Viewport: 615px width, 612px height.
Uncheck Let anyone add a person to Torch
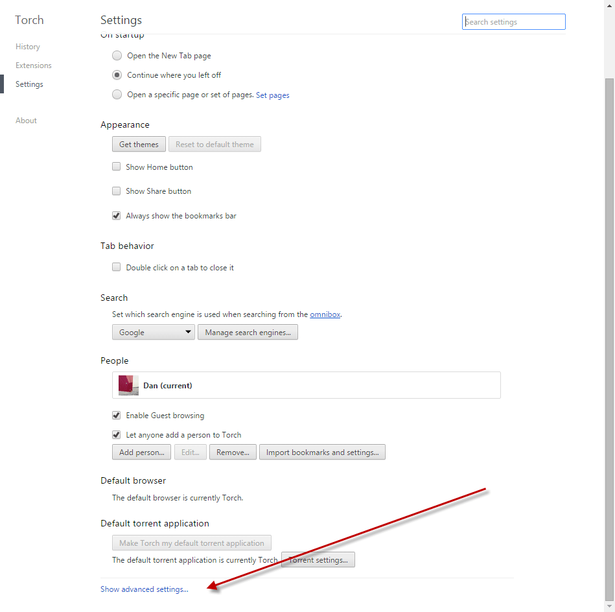116,434
